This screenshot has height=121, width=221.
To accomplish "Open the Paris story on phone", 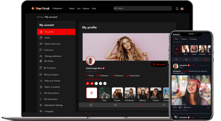I will coord(185,49).
